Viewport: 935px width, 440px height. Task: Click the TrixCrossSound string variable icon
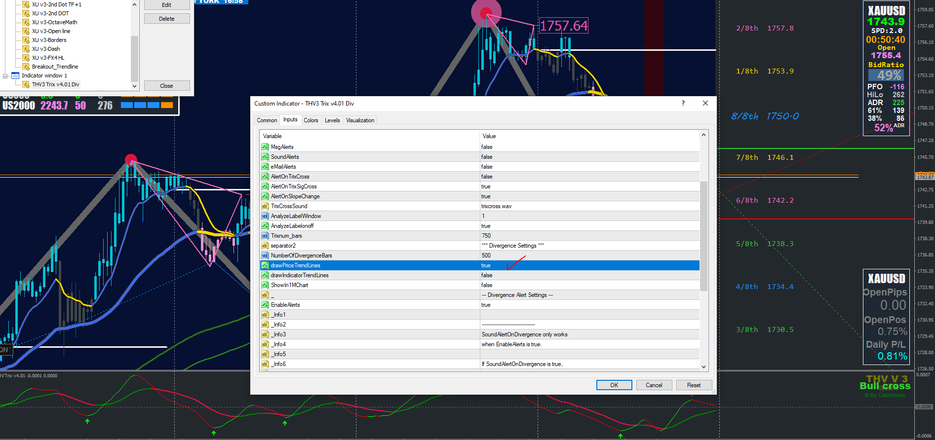click(x=265, y=206)
